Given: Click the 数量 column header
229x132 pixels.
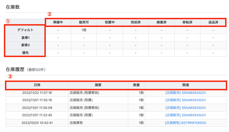Looking at the screenshot, I should 136,85.
